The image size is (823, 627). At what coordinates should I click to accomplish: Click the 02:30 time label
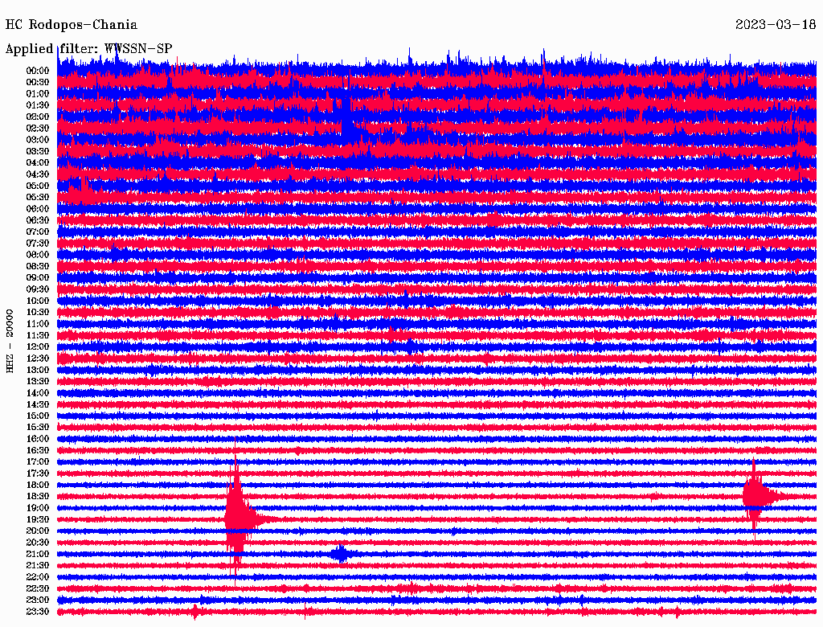click(38, 129)
